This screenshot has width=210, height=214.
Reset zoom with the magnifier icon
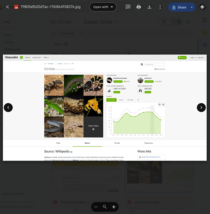tap(105, 207)
